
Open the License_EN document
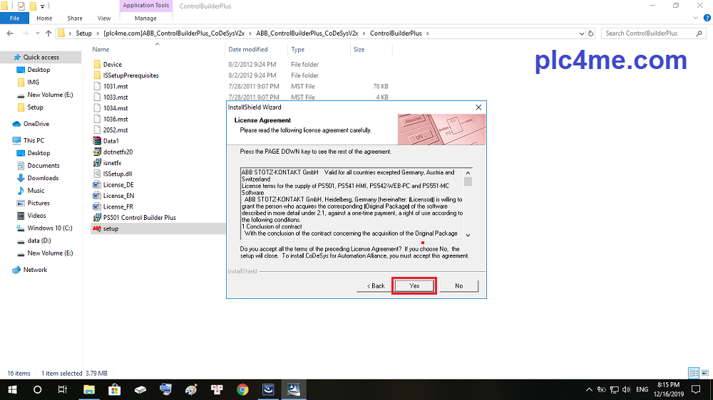click(x=118, y=196)
